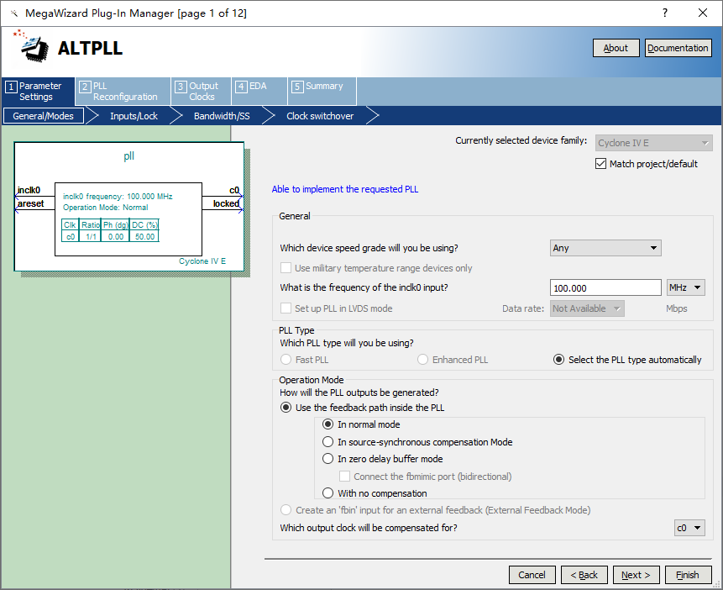Select Fast PLL radio button

pos(286,359)
